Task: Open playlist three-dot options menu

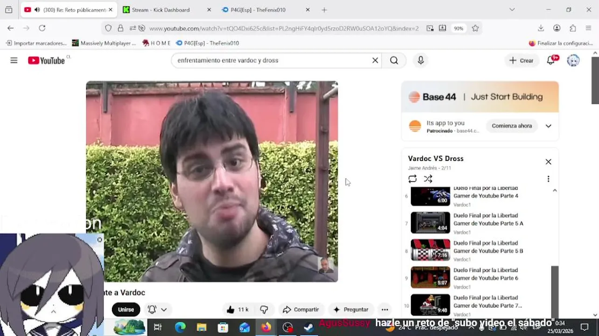Action: pyautogui.click(x=549, y=179)
